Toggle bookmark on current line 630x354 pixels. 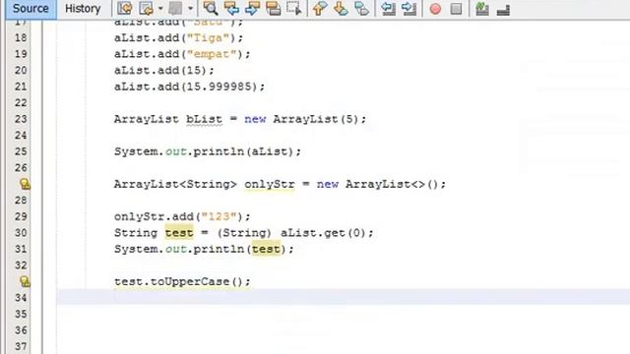(361, 9)
